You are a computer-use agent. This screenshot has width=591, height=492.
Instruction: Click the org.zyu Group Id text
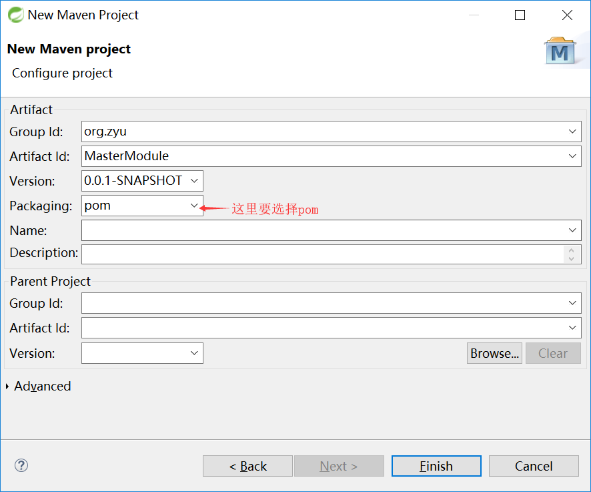(105, 132)
